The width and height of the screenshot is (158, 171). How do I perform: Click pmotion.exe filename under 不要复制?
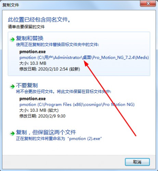tap(32, 99)
